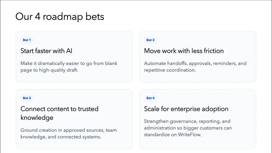This screenshot has width=272, height=153.
Task: Click the "Bet 4" badge label
Action: (x=150, y=98)
